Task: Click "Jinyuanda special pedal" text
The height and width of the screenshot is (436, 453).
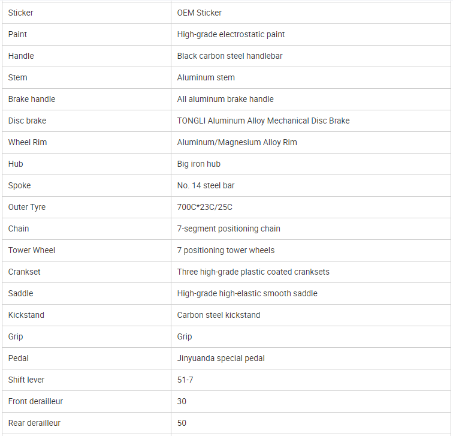Action: pos(221,358)
